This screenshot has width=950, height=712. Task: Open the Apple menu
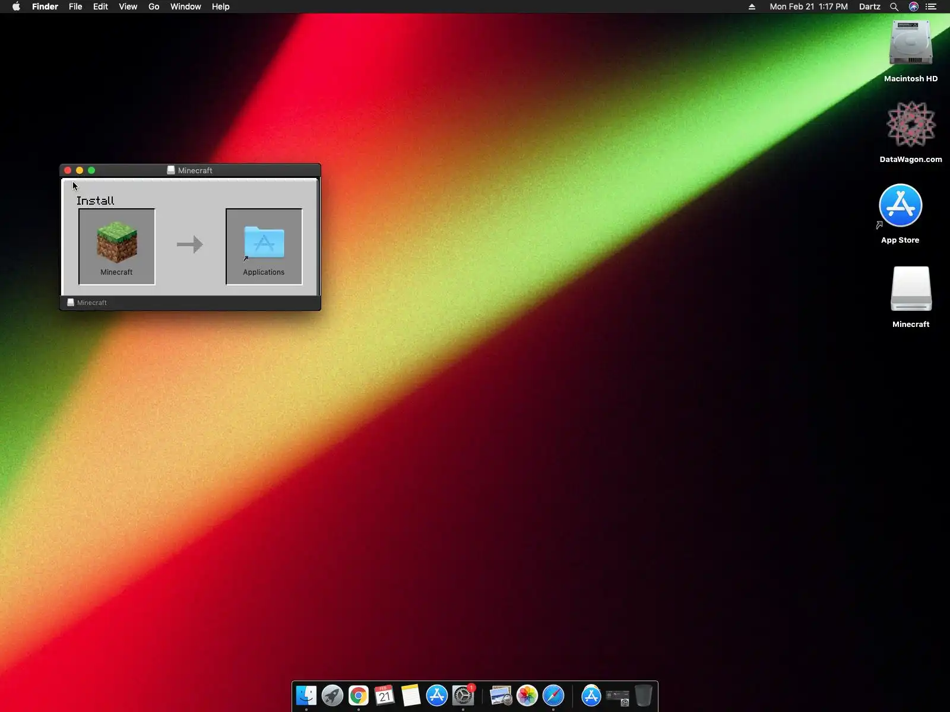[16, 7]
